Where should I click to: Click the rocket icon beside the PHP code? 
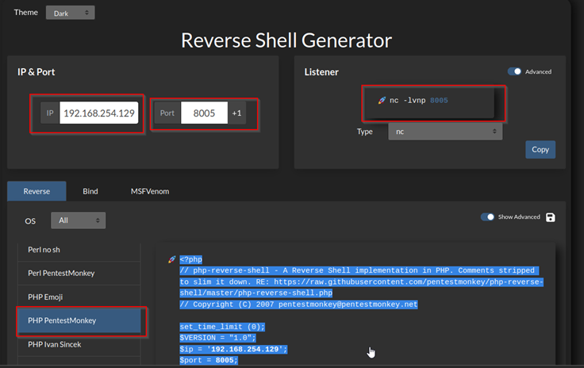171,259
